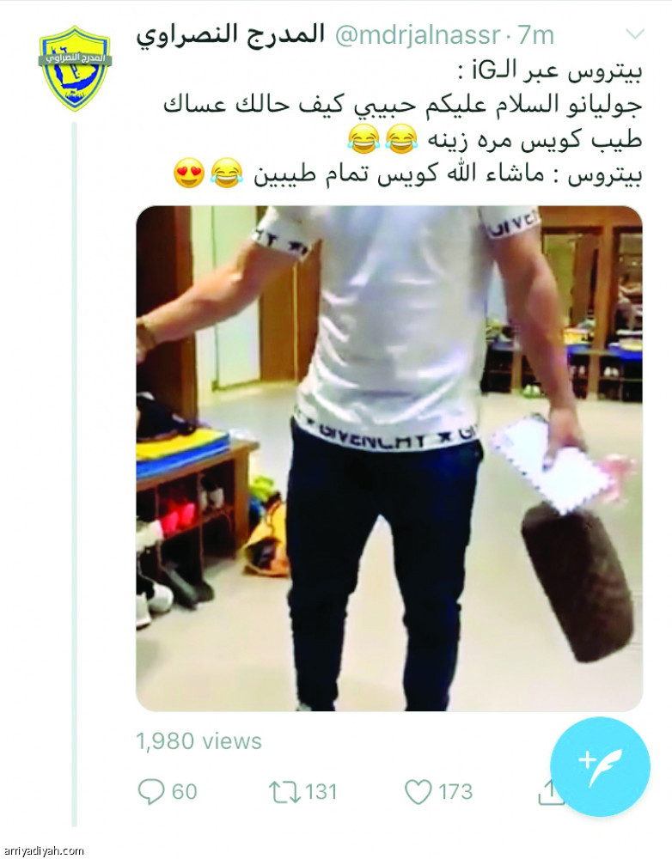Visit the @mdrjalnassr handle link
Viewport: 672px width, 859px height.
[417, 35]
